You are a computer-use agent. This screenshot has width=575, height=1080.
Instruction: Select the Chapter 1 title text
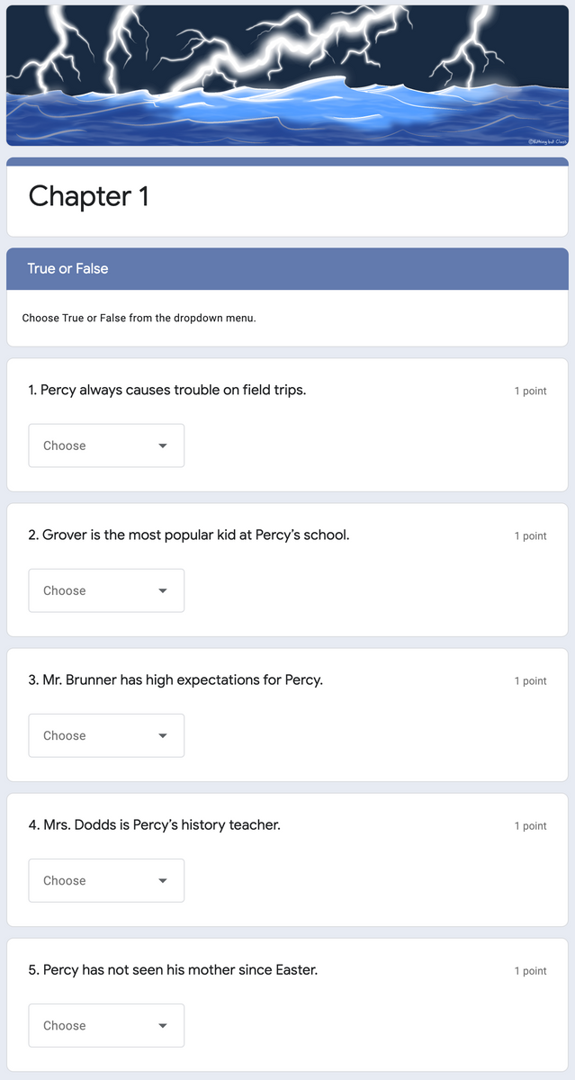(88, 196)
